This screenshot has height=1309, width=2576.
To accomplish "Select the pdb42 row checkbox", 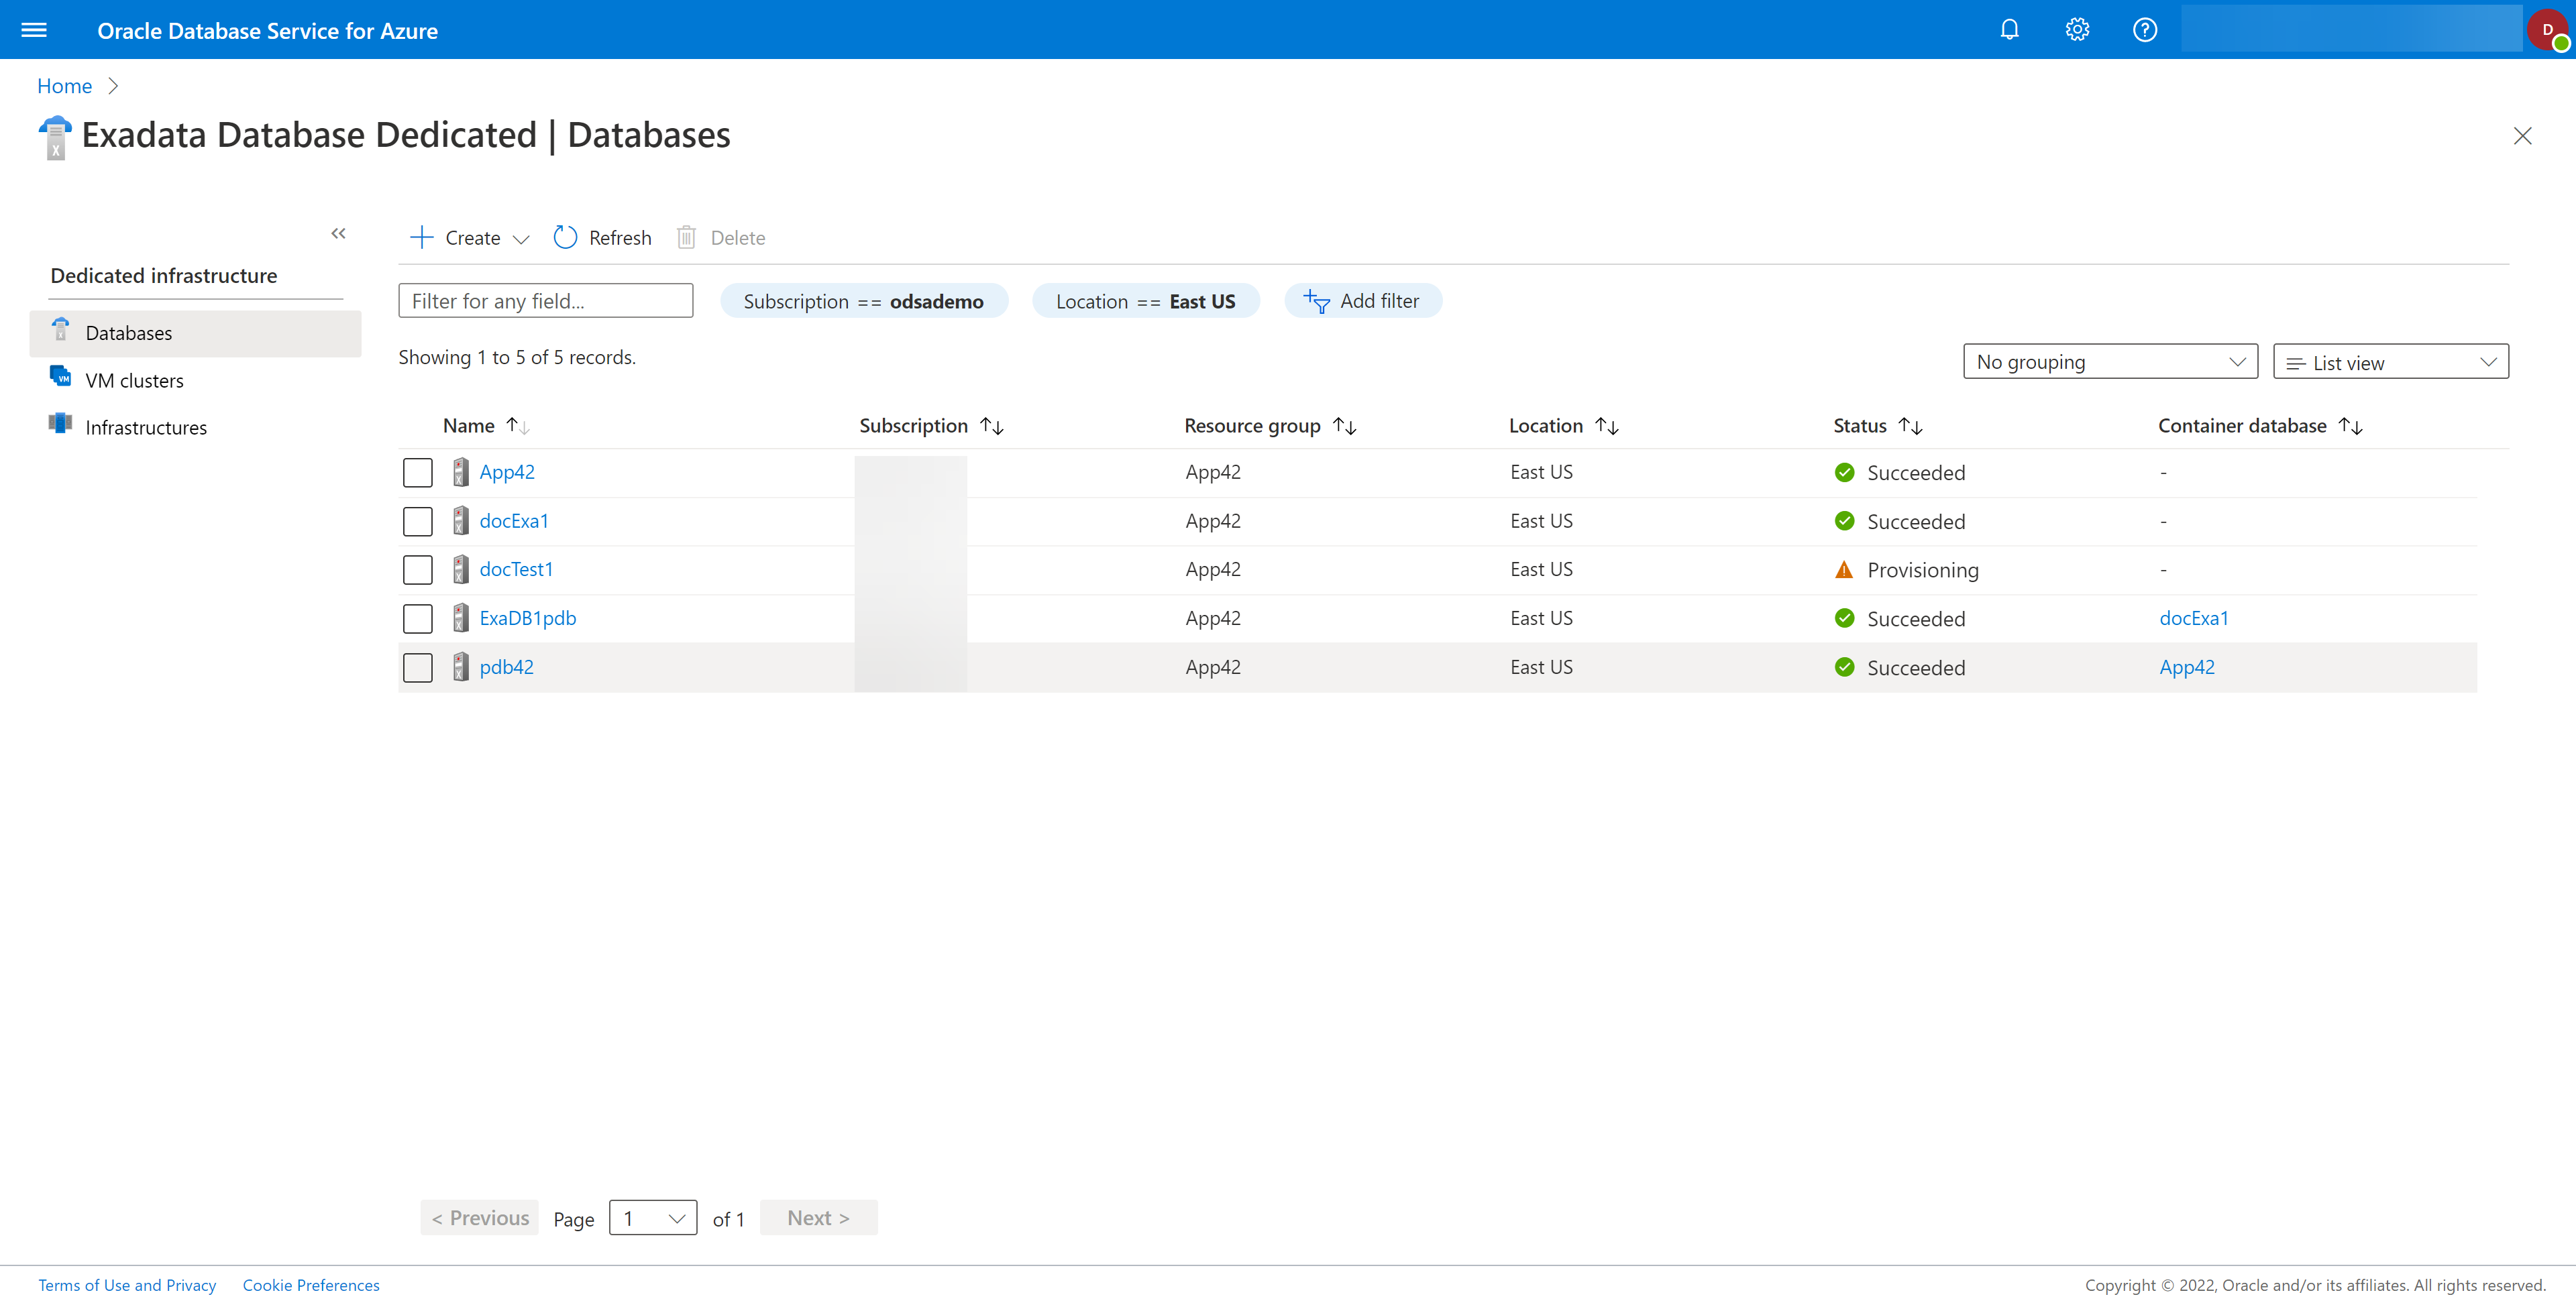I will point(418,668).
